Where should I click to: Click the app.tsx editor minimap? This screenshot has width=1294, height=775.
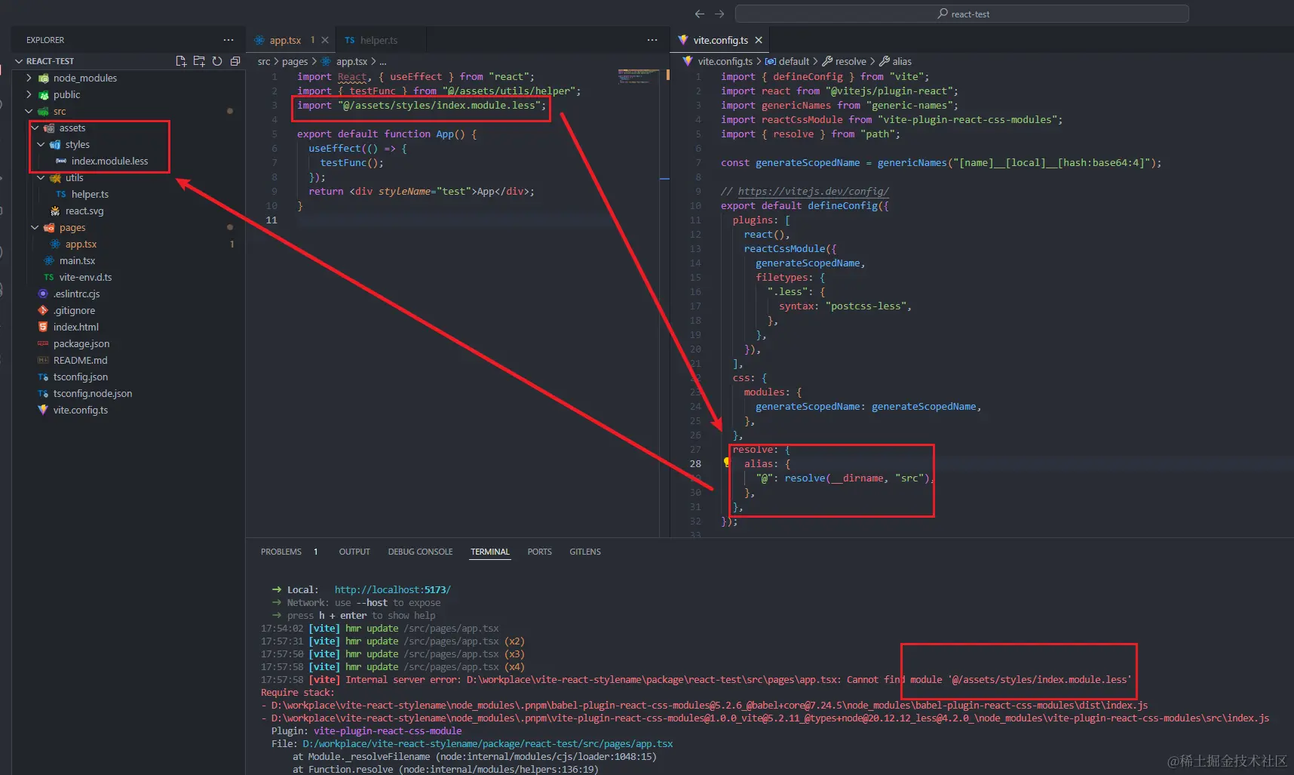pos(638,76)
